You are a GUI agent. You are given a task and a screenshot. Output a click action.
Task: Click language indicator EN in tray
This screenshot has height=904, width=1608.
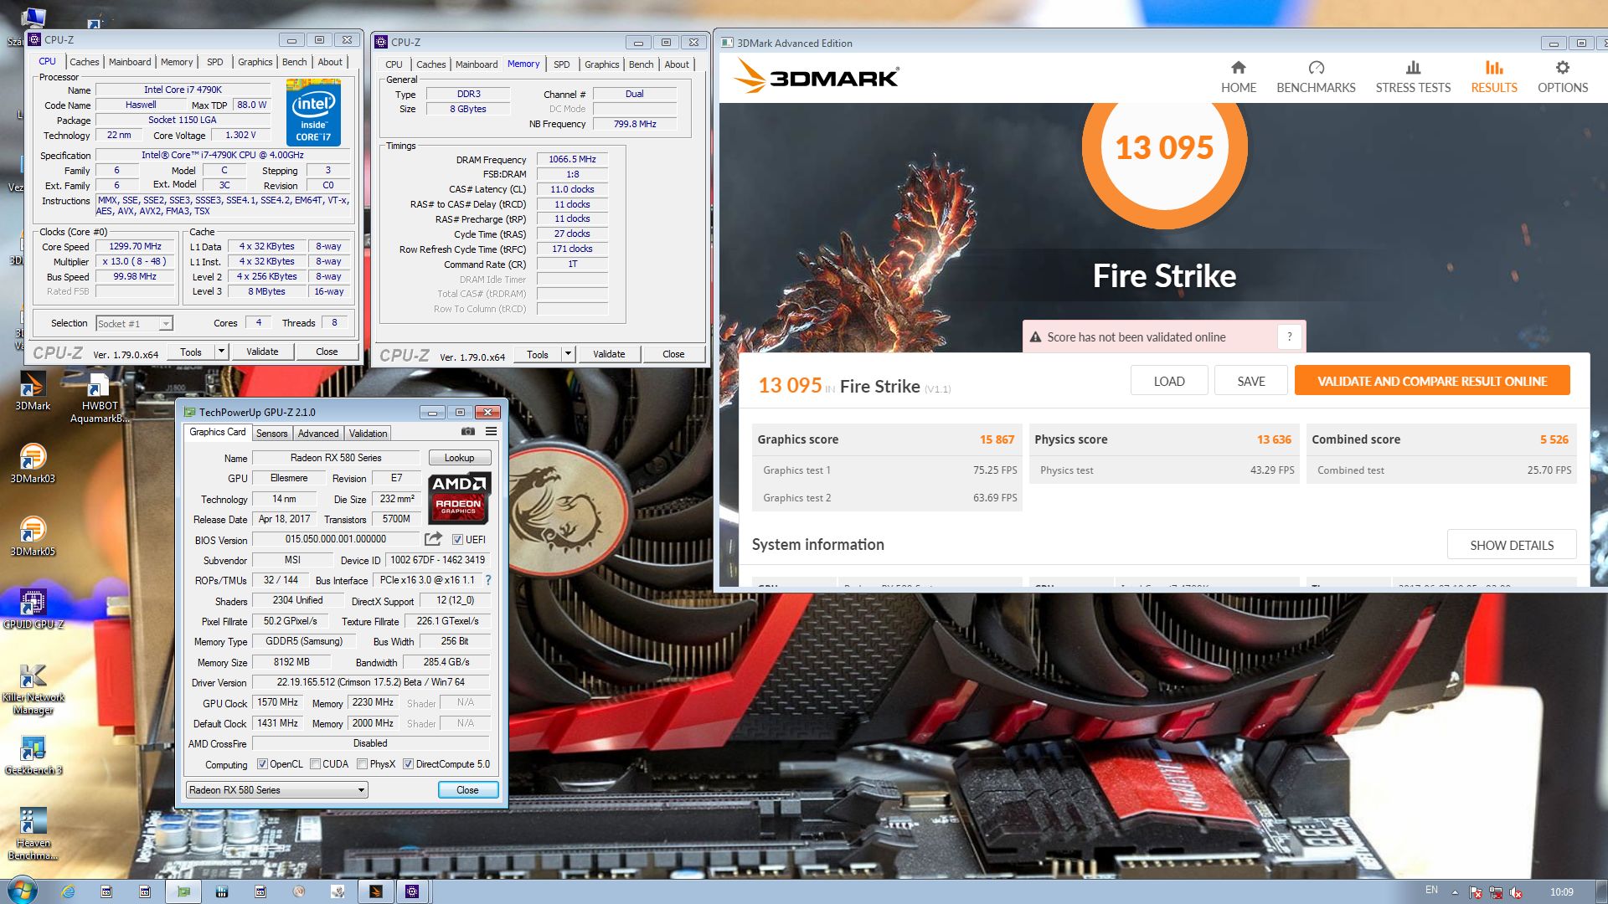pos(1431,890)
